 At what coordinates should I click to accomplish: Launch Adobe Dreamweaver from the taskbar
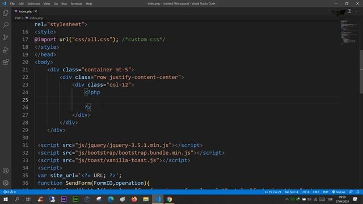(x=75, y=199)
